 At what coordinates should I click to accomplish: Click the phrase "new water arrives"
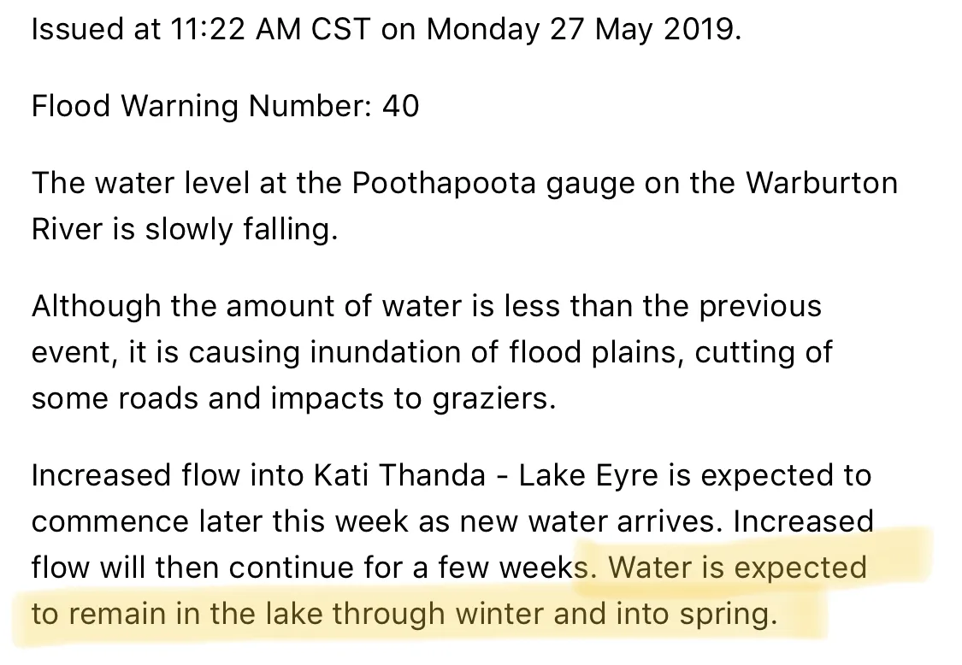[x=587, y=521]
